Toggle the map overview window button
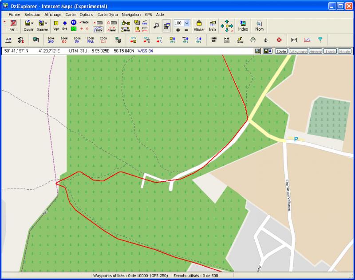This screenshot has width=355, height=280. tap(167, 26)
